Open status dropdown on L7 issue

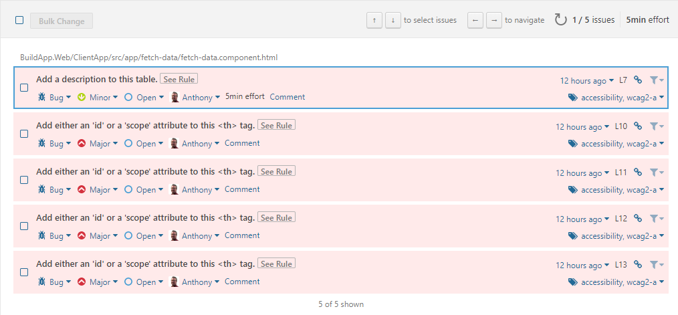144,98
